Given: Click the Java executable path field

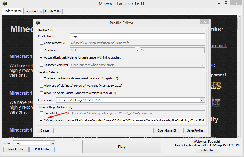Looking at the screenshot, I should point(136,113).
